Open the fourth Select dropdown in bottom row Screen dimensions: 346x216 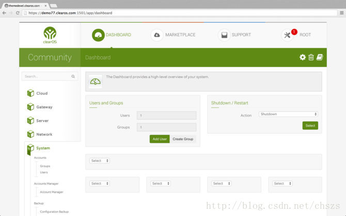[x=282, y=184]
